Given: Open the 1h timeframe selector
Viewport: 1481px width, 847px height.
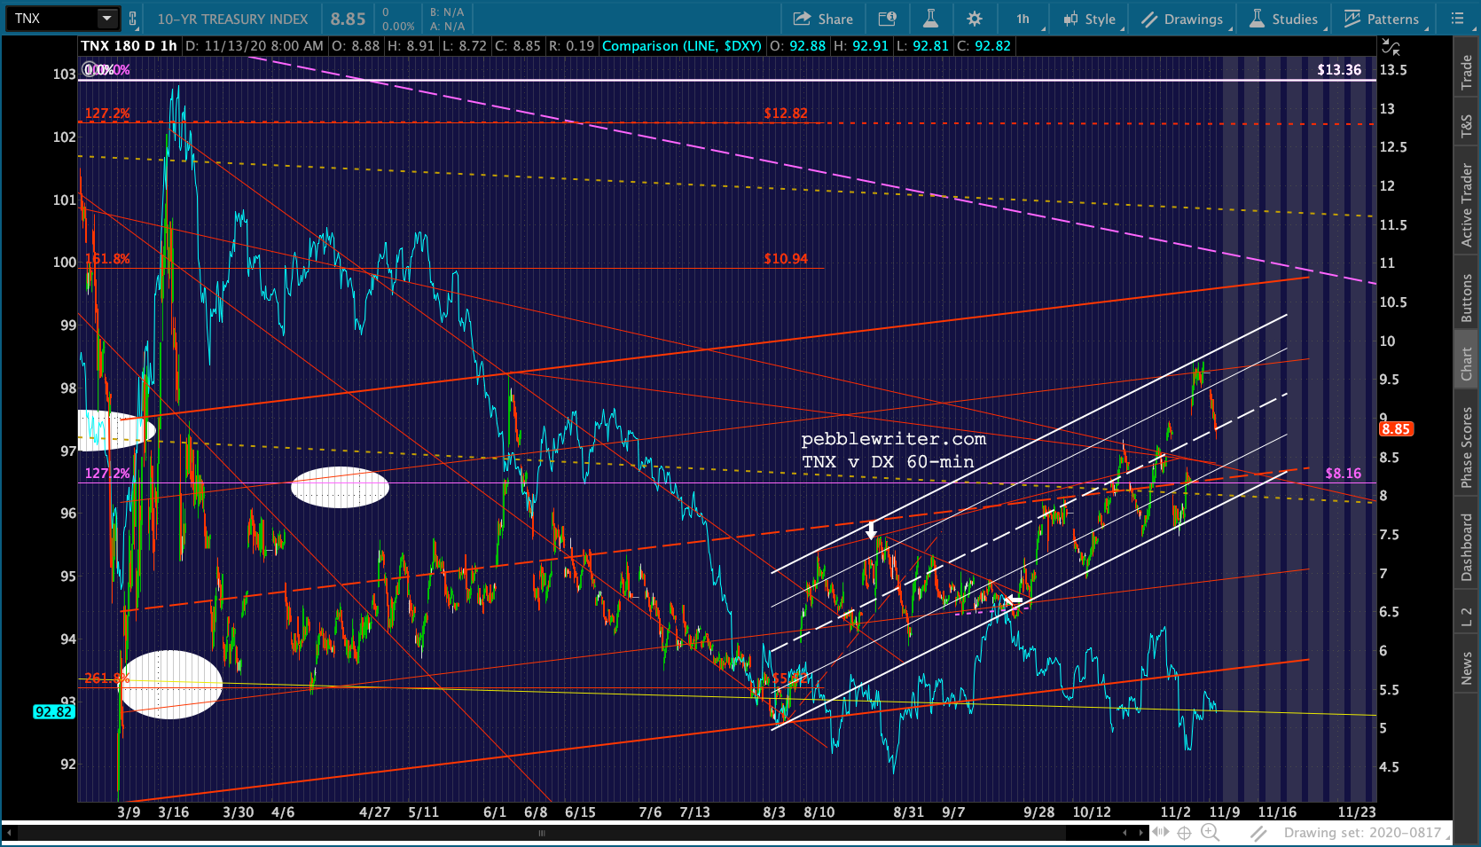Looking at the screenshot, I should pos(1023,19).
